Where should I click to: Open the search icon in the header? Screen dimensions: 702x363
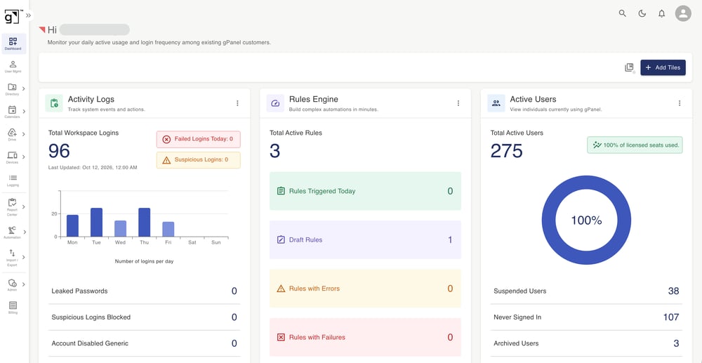click(622, 13)
